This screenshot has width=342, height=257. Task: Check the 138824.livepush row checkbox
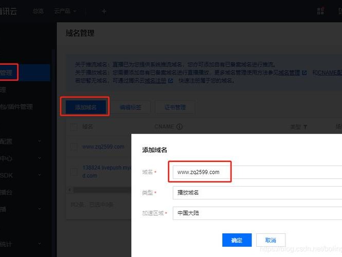74,172
